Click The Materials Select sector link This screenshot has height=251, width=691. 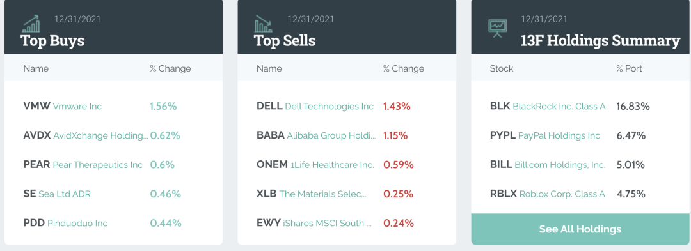(x=322, y=194)
